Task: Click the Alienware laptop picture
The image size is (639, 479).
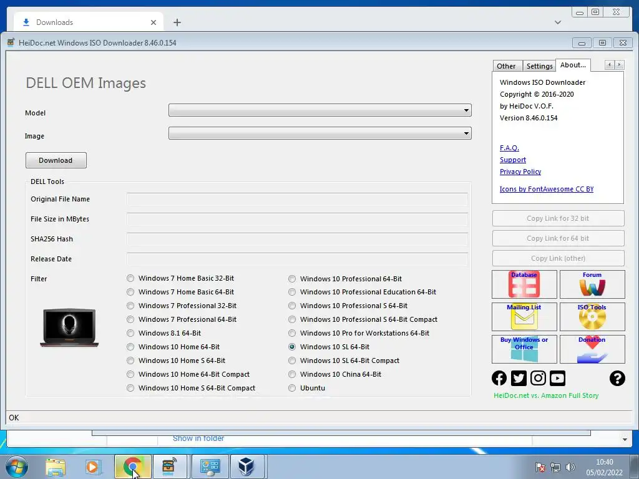Action: click(69, 327)
